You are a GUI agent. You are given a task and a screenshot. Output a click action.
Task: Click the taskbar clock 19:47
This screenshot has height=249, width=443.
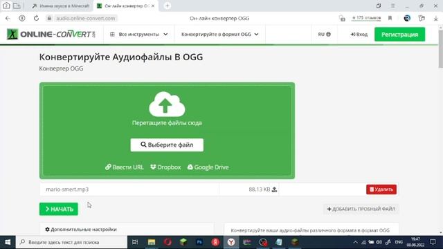click(415, 242)
